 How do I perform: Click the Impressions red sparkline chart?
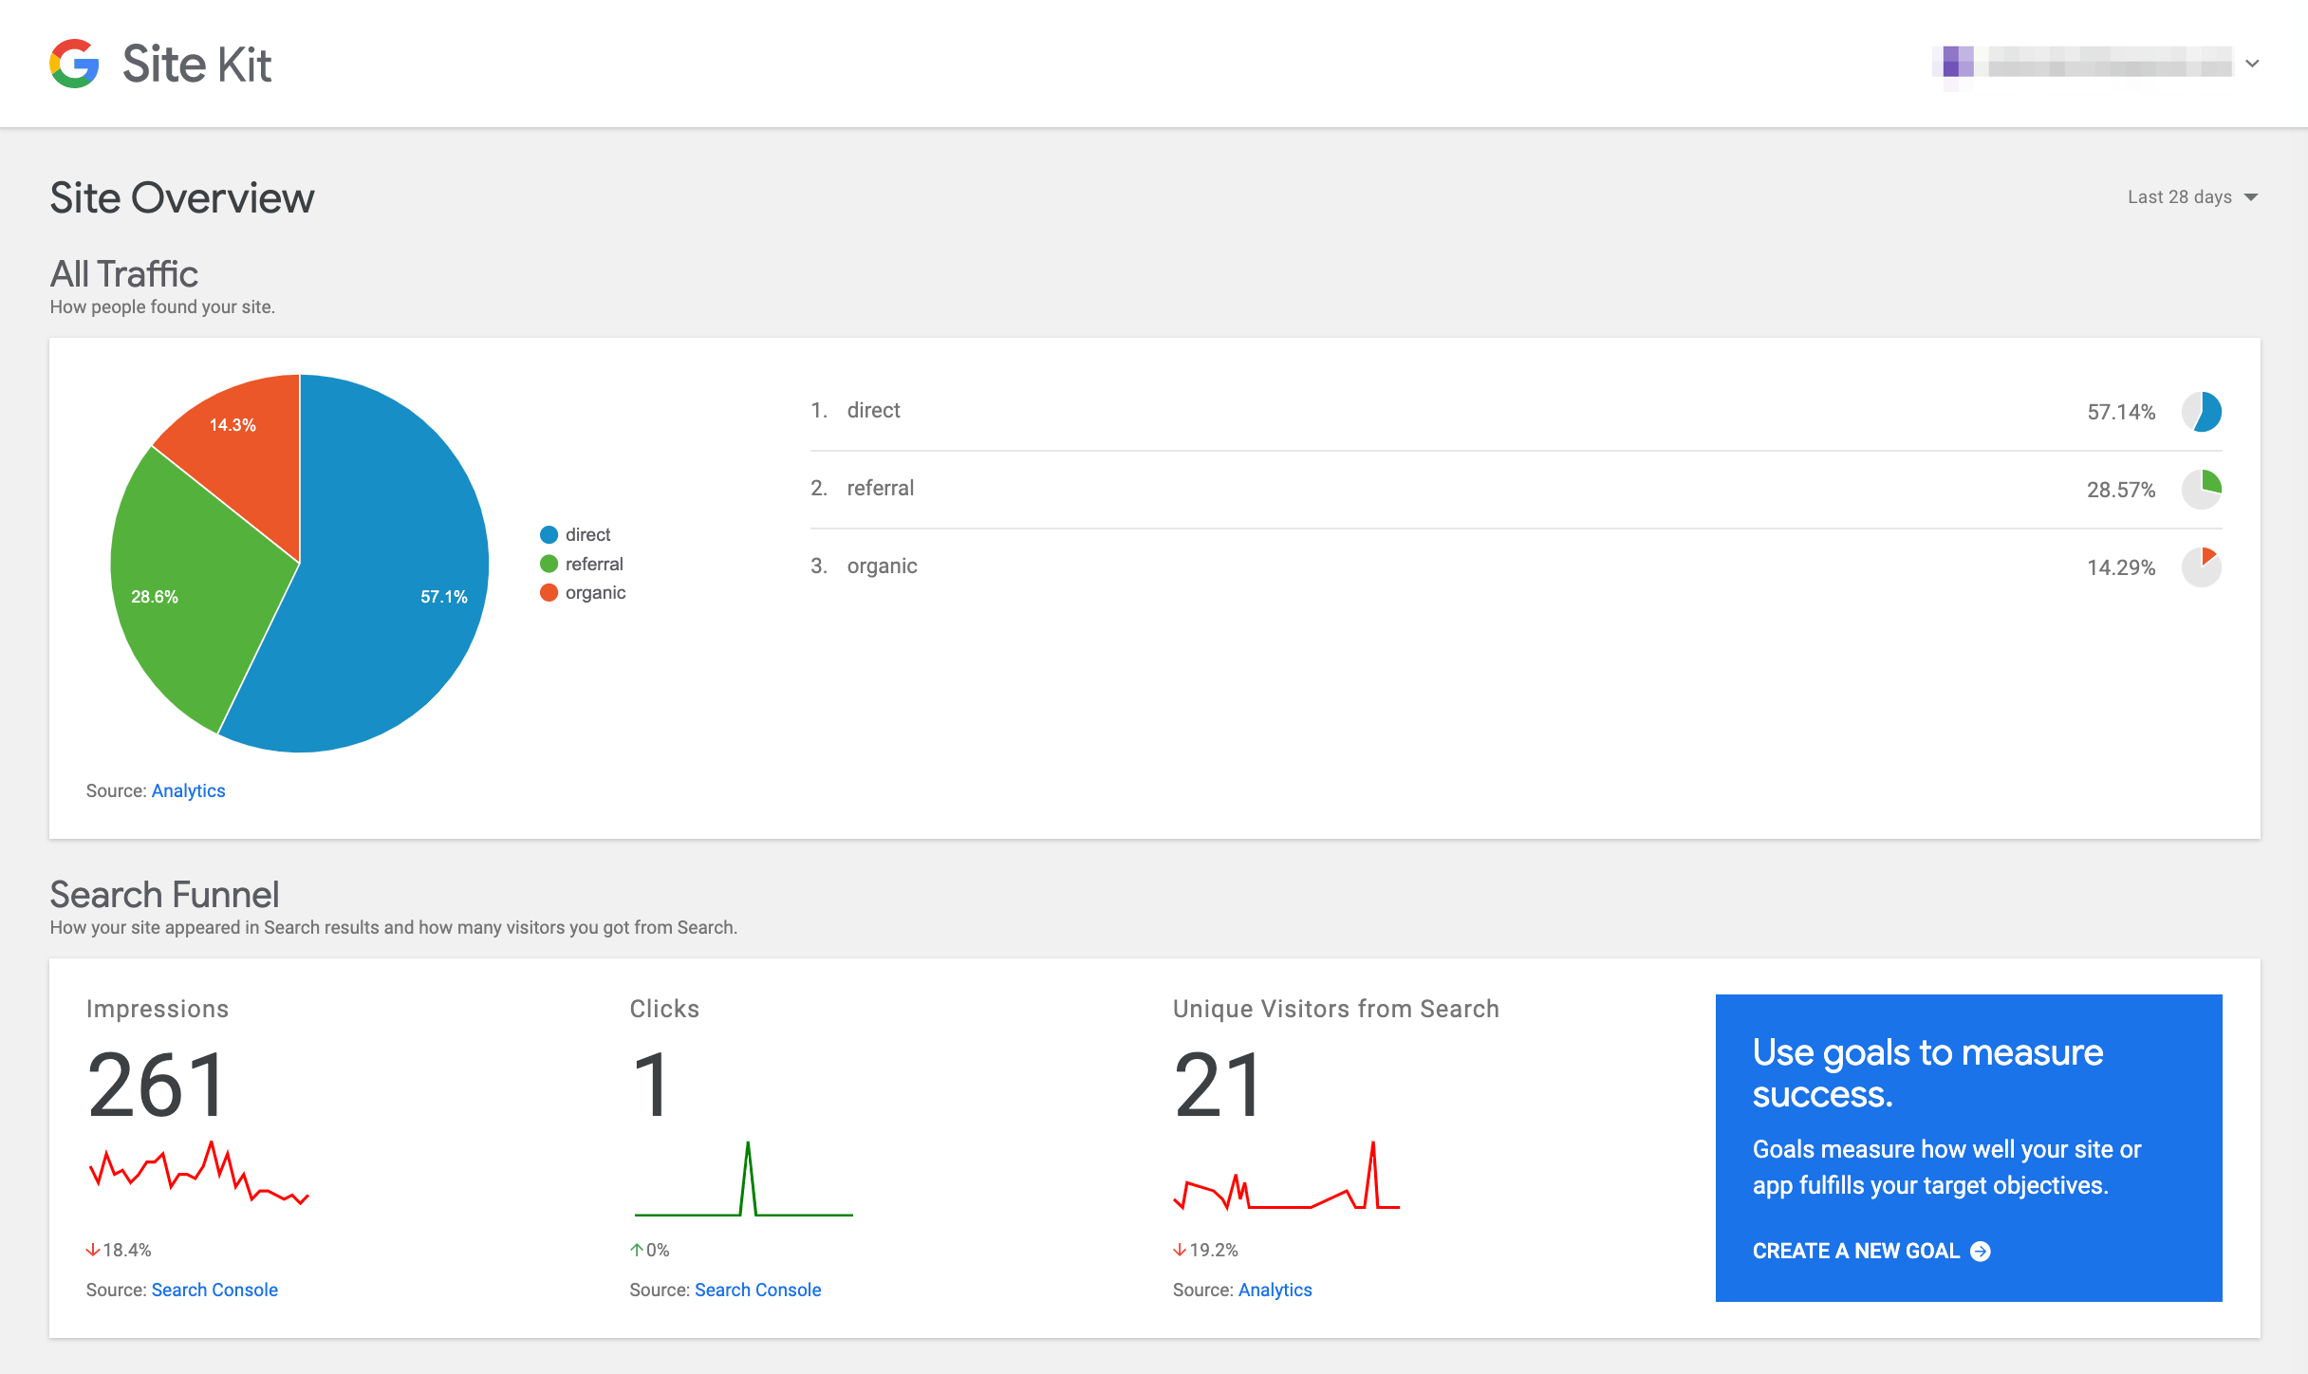pyautogui.click(x=198, y=1175)
